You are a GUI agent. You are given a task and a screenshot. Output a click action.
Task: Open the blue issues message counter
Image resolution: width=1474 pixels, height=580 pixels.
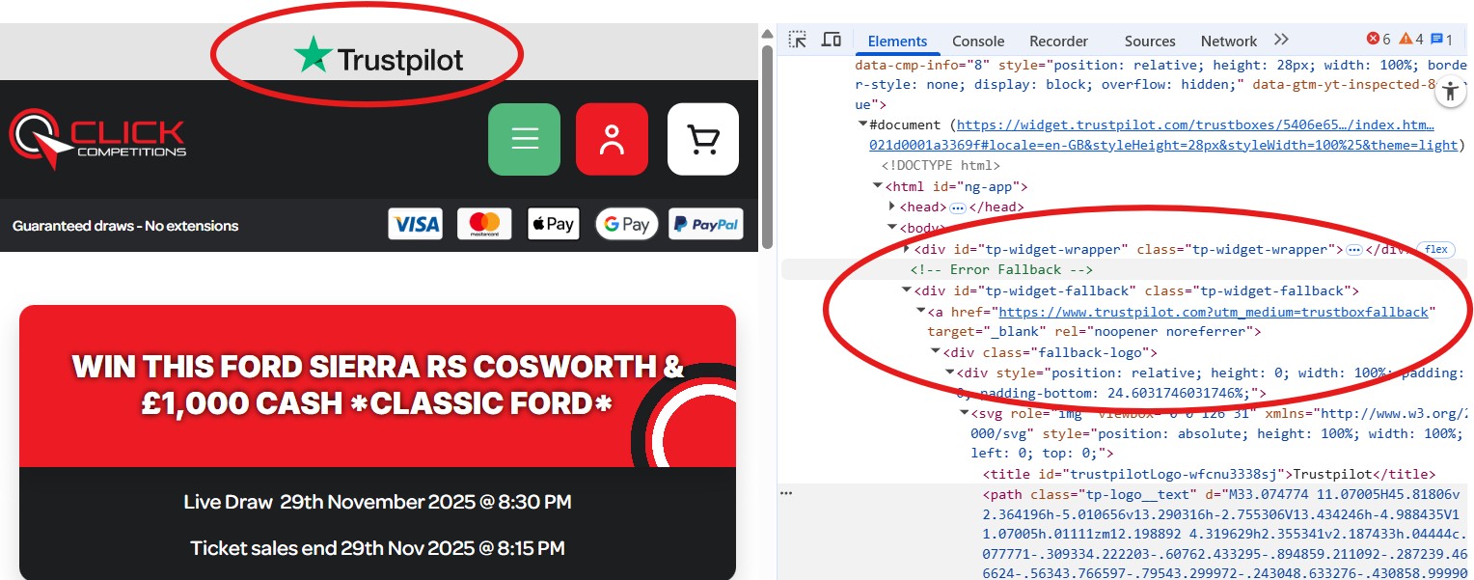click(1441, 40)
